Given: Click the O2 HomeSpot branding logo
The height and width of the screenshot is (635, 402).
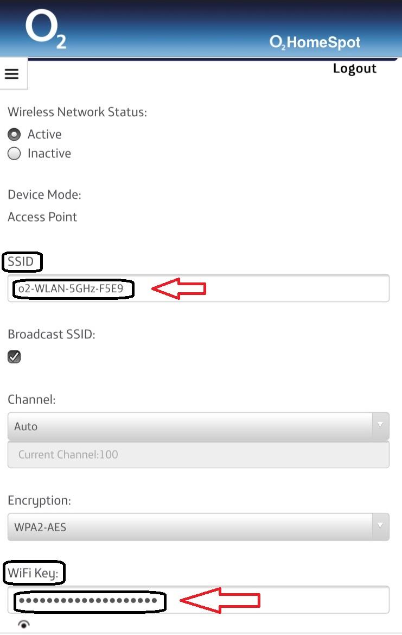Looking at the screenshot, I should pyautogui.click(x=315, y=42).
